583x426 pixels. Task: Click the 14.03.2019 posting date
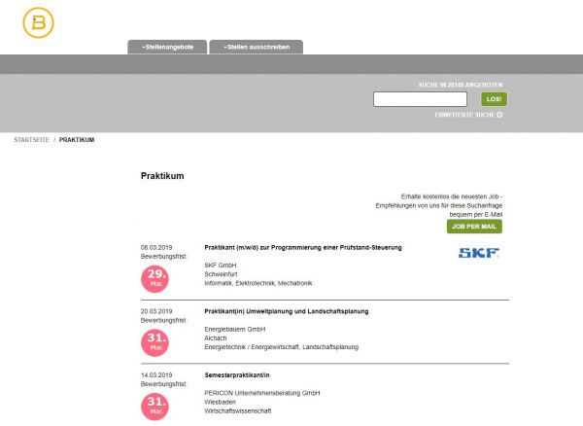point(156,375)
